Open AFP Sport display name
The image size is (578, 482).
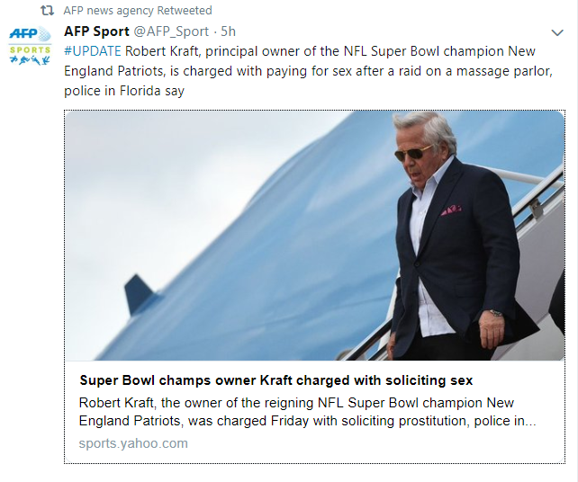click(x=96, y=31)
